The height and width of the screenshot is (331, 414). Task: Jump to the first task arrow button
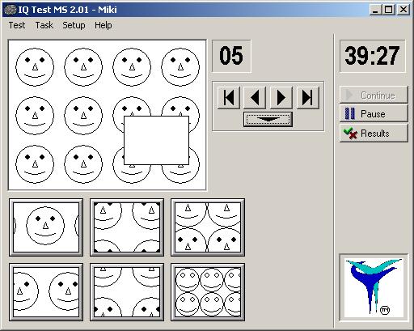pyautogui.click(x=229, y=97)
